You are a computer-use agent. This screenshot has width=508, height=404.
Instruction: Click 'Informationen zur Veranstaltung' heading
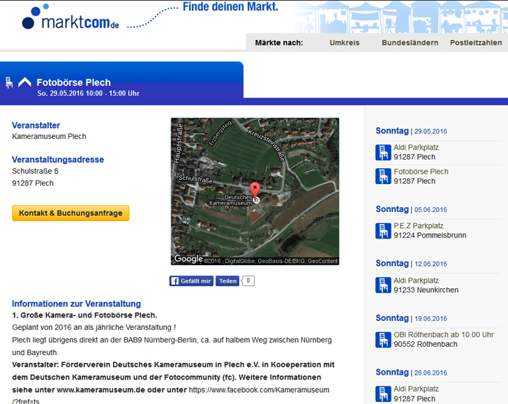[76, 304]
